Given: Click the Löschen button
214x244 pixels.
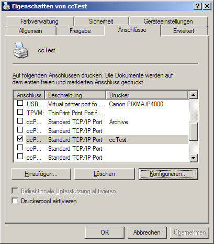Looking at the screenshot, I should 104,174.
